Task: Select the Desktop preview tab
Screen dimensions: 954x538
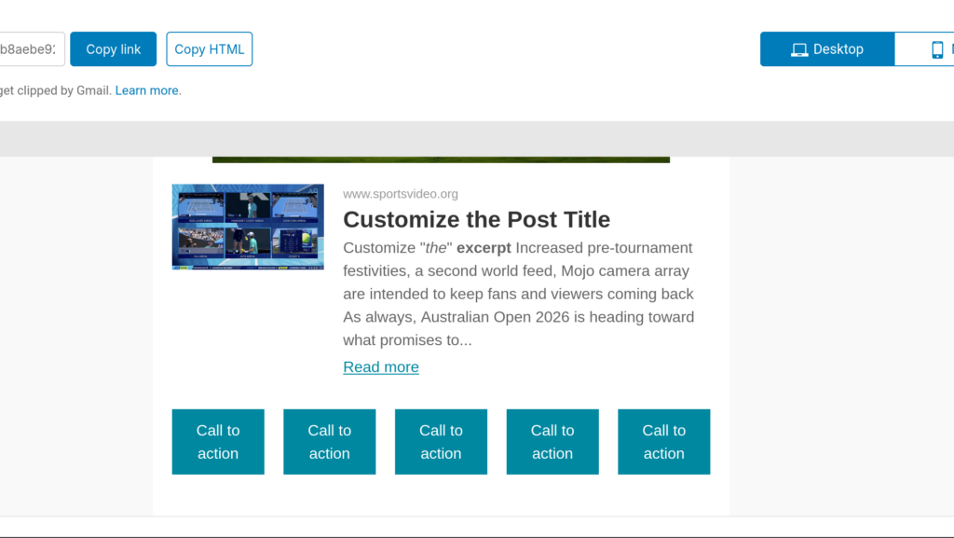Action: click(x=827, y=49)
